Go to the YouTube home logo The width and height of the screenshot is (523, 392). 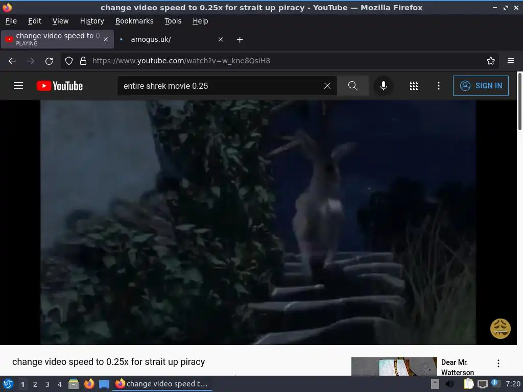click(x=60, y=86)
